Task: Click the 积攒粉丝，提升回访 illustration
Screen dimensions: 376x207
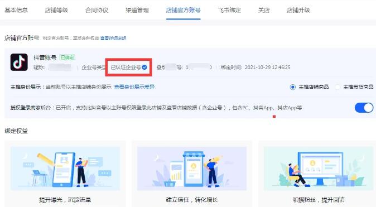Action: 319,169
